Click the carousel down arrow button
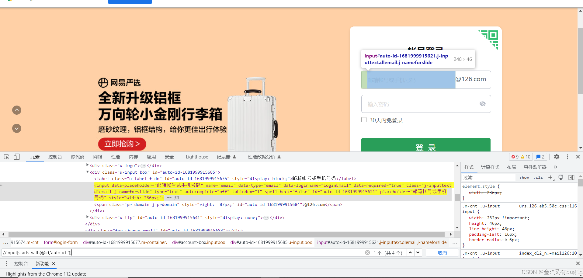The width and height of the screenshot is (583, 278). (x=17, y=128)
